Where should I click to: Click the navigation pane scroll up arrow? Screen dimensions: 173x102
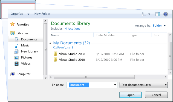click(x=45, y=21)
